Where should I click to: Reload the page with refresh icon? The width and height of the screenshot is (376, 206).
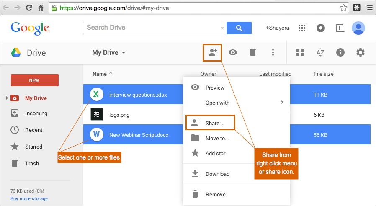point(29,8)
